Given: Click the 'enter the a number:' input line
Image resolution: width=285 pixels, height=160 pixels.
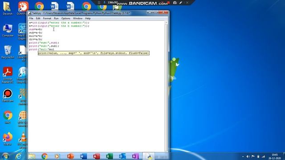Looking at the screenshot, I should coord(59,23).
